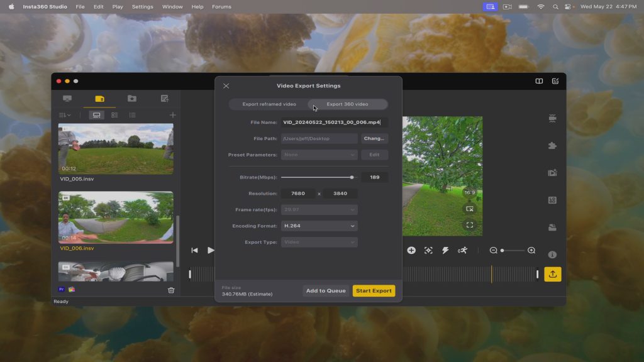The width and height of the screenshot is (644, 362).
Task: Open the add-keyframe plus icon above timeline
Action: click(411, 250)
